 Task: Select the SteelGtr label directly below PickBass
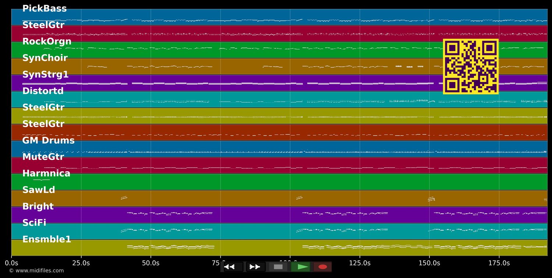coord(43,25)
